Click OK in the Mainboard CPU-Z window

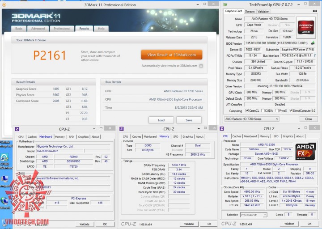pyautogui.click(x=105, y=224)
